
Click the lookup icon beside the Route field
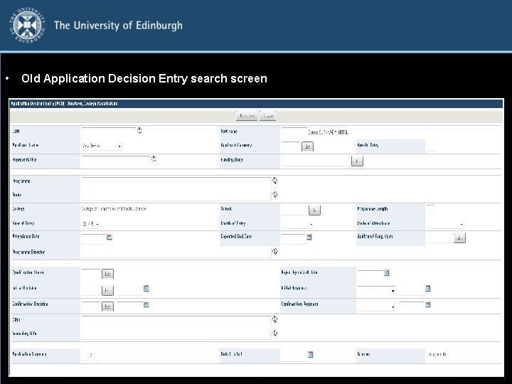[x=275, y=195]
